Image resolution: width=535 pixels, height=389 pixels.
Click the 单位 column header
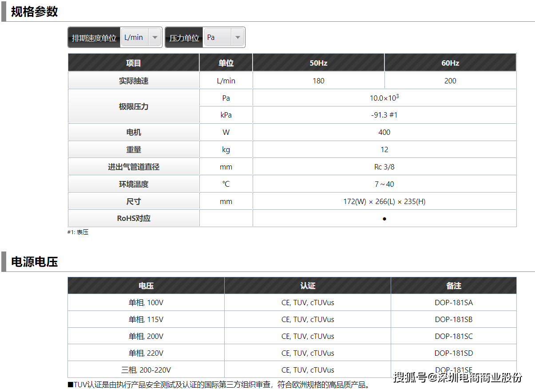pyautogui.click(x=226, y=63)
